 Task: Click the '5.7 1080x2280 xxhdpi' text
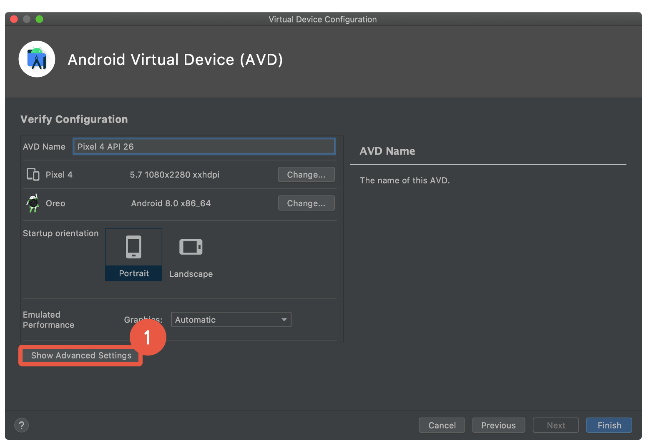[x=174, y=175]
